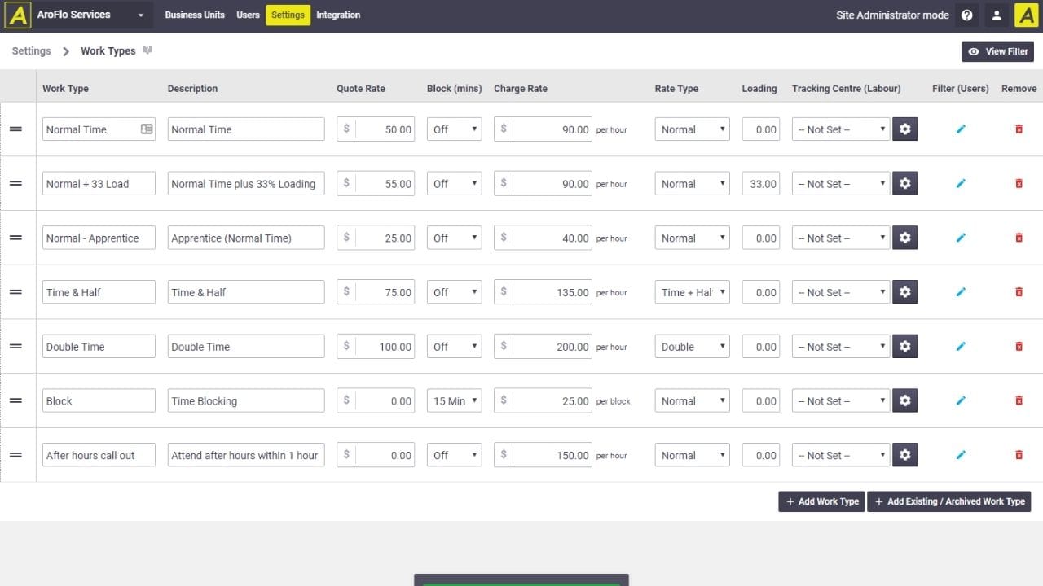Open Block mins dropdown showing 15 Min
Image resolution: width=1043 pixels, height=586 pixels.
point(454,401)
